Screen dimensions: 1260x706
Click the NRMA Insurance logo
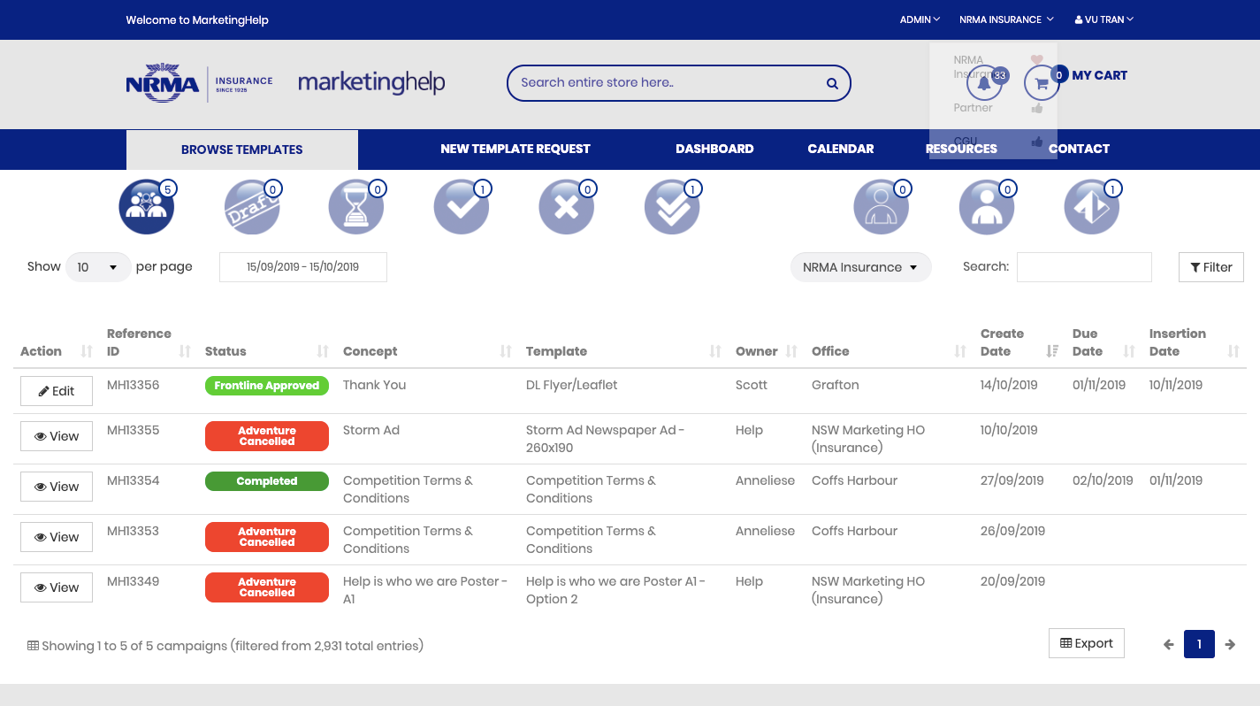click(x=199, y=83)
